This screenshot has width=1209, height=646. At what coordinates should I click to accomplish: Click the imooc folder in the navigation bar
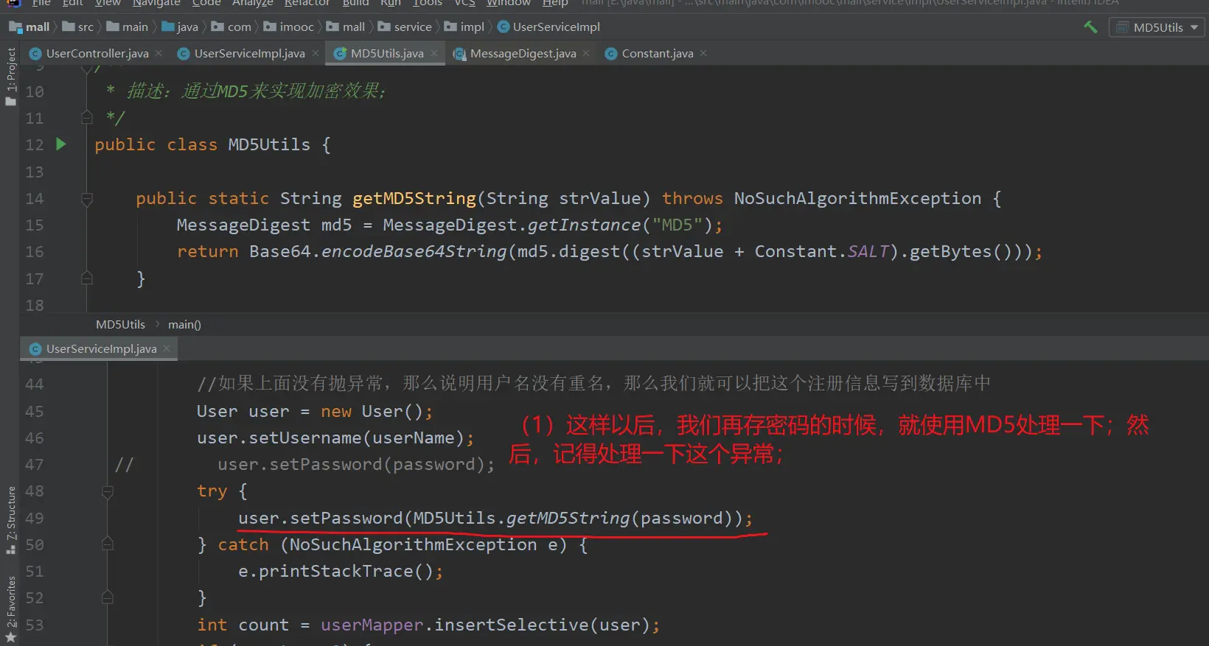(x=296, y=27)
